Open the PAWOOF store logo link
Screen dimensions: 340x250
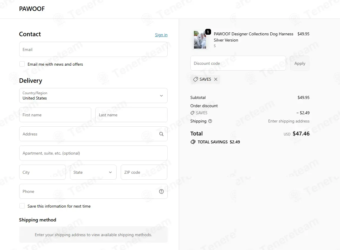[x=32, y=9]
